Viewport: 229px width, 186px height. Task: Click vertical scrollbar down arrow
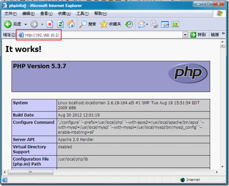point(222,167)
